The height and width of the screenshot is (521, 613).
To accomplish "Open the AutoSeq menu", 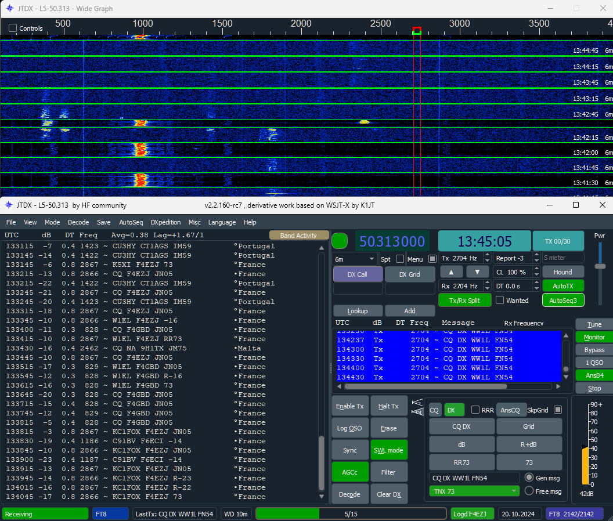I will tap(131, 222).
